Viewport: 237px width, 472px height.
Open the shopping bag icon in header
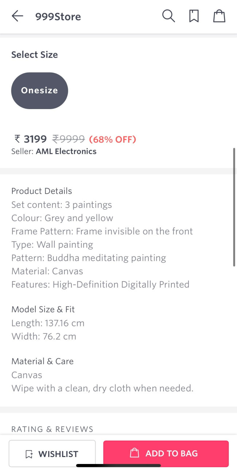tap(219, 16)
